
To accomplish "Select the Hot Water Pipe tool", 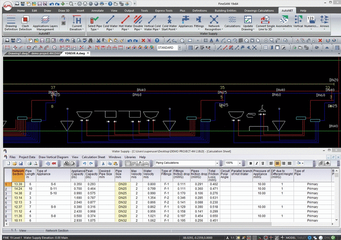I will coord(126,23).
